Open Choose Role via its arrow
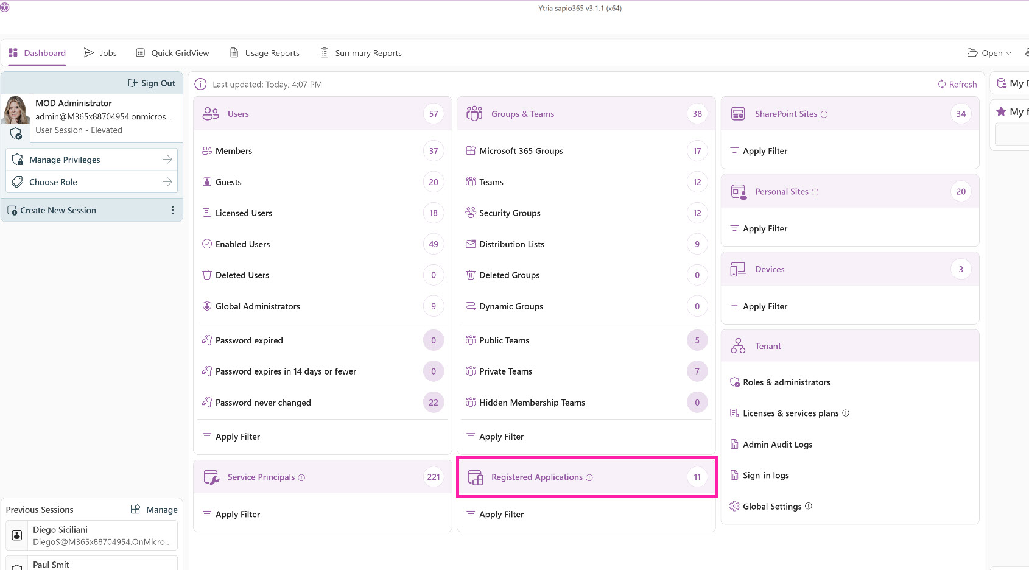Viewport: 1029px width, 570px height. (167, 182)
